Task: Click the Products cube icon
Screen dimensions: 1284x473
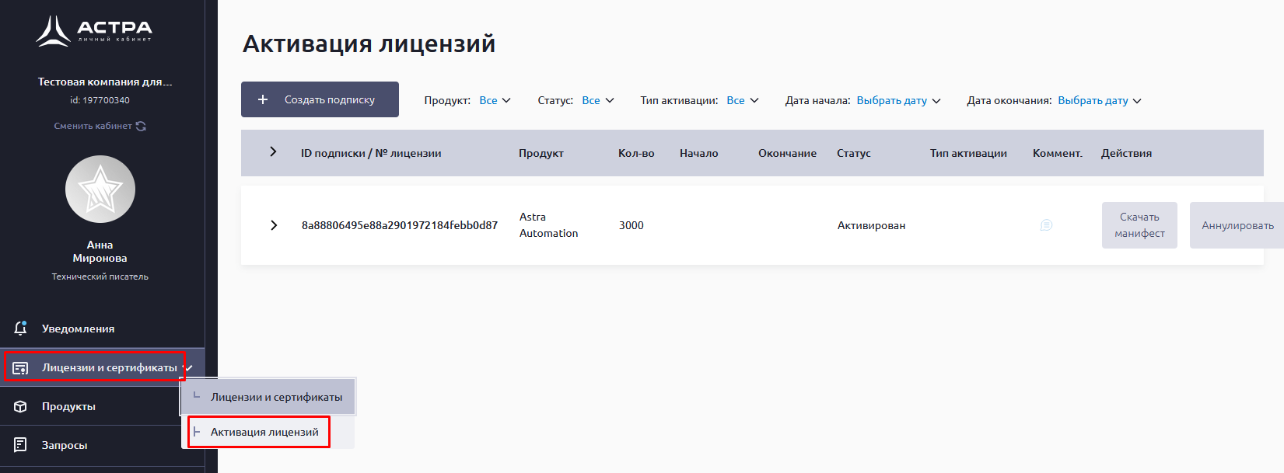Action: pyautogui.click(x=21, y=407)
